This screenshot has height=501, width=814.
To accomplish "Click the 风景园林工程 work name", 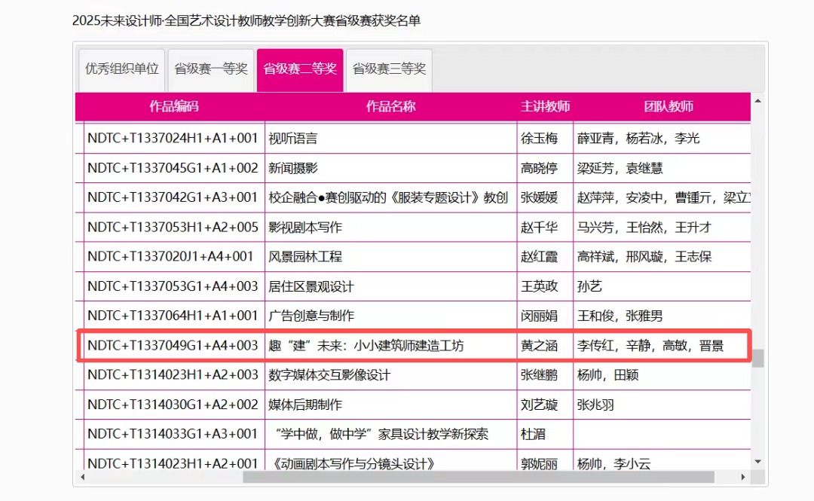I will pos(305,256).
